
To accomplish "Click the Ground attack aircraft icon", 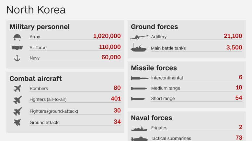I will point(17,122).
